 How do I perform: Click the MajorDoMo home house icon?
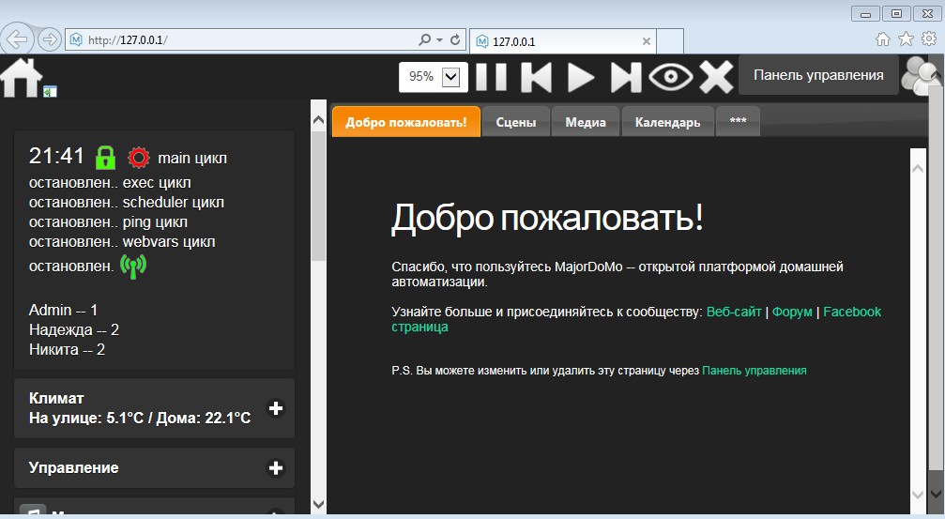[22, 77]
